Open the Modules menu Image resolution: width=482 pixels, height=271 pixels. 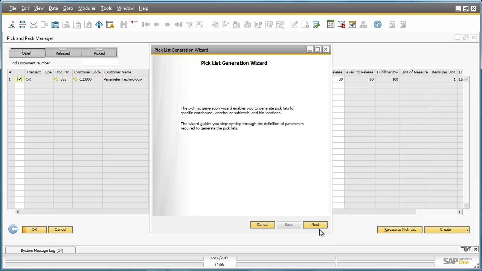pyautogui.click(x=87, y=8)
